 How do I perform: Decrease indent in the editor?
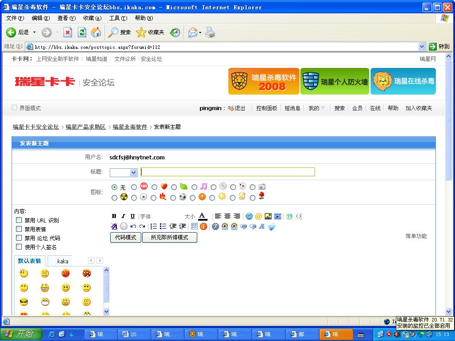[x=173, y=226]
